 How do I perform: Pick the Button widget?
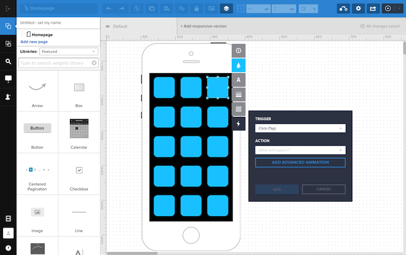tap(37, 132)
